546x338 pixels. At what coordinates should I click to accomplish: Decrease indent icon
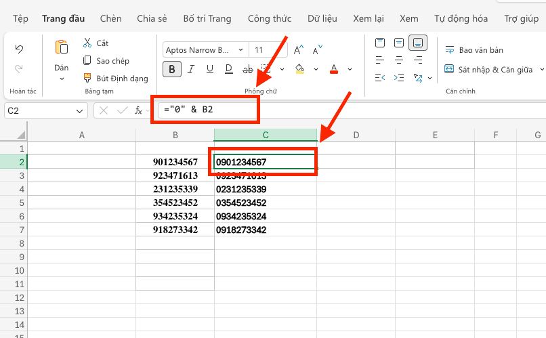[380, 77]
